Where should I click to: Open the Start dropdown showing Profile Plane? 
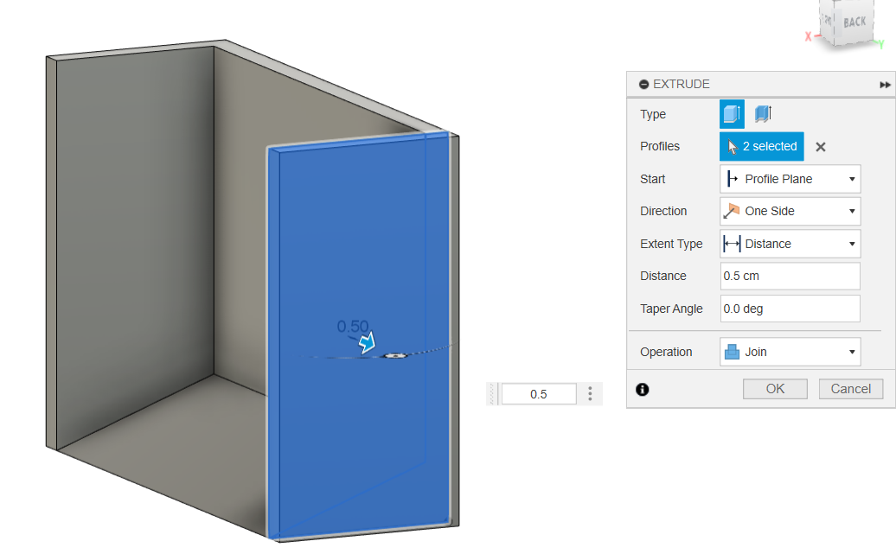tap(790, 179)
